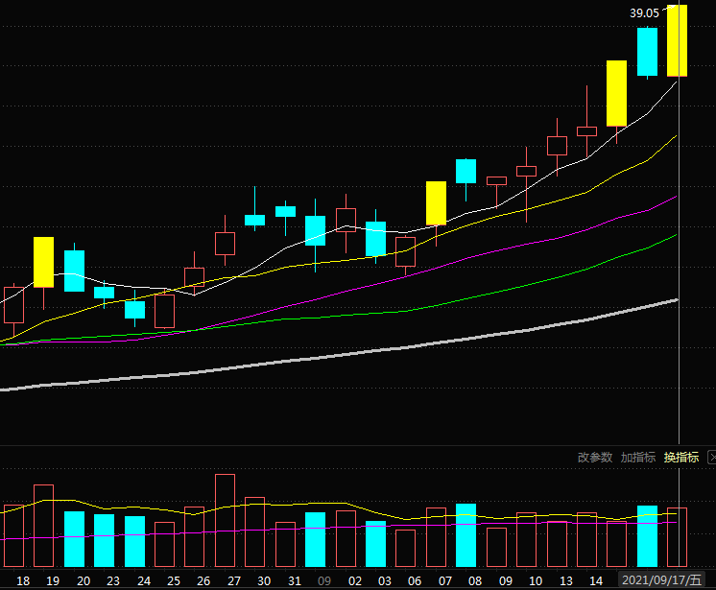Click the cyan volume bar for the 20th
This screenshot has width=716, height=590.
75,539
